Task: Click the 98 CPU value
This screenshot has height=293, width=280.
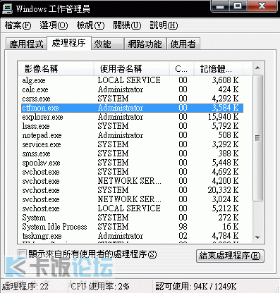Action: (183, 227)
